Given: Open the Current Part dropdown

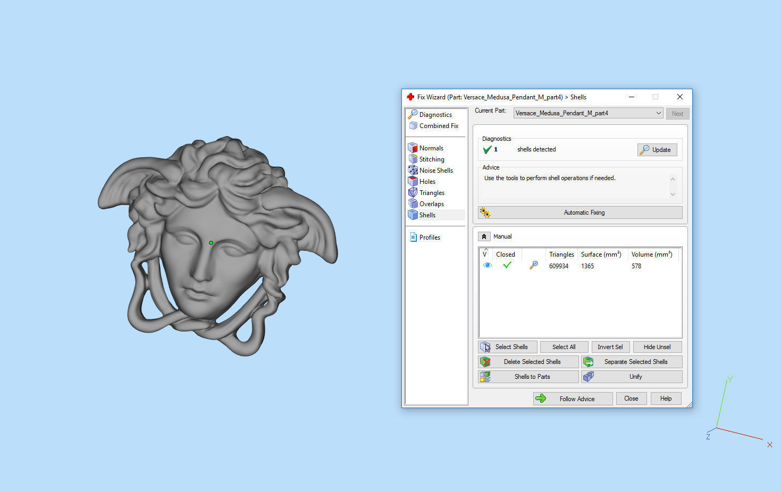Looking at the screenshot, I should 658,113.
